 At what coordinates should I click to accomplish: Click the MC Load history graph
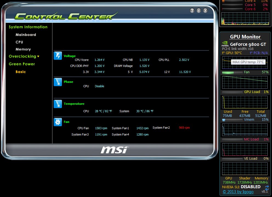pyautogui.click(x=245, y=150)
